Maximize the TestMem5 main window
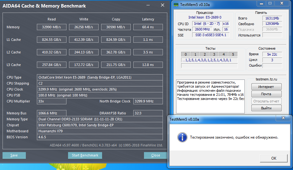293x170 pixels. click(x=270, y=3)
